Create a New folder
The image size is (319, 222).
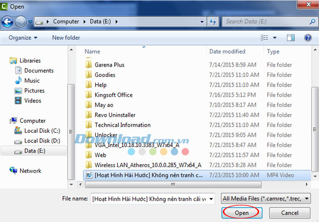click(66, 38)
